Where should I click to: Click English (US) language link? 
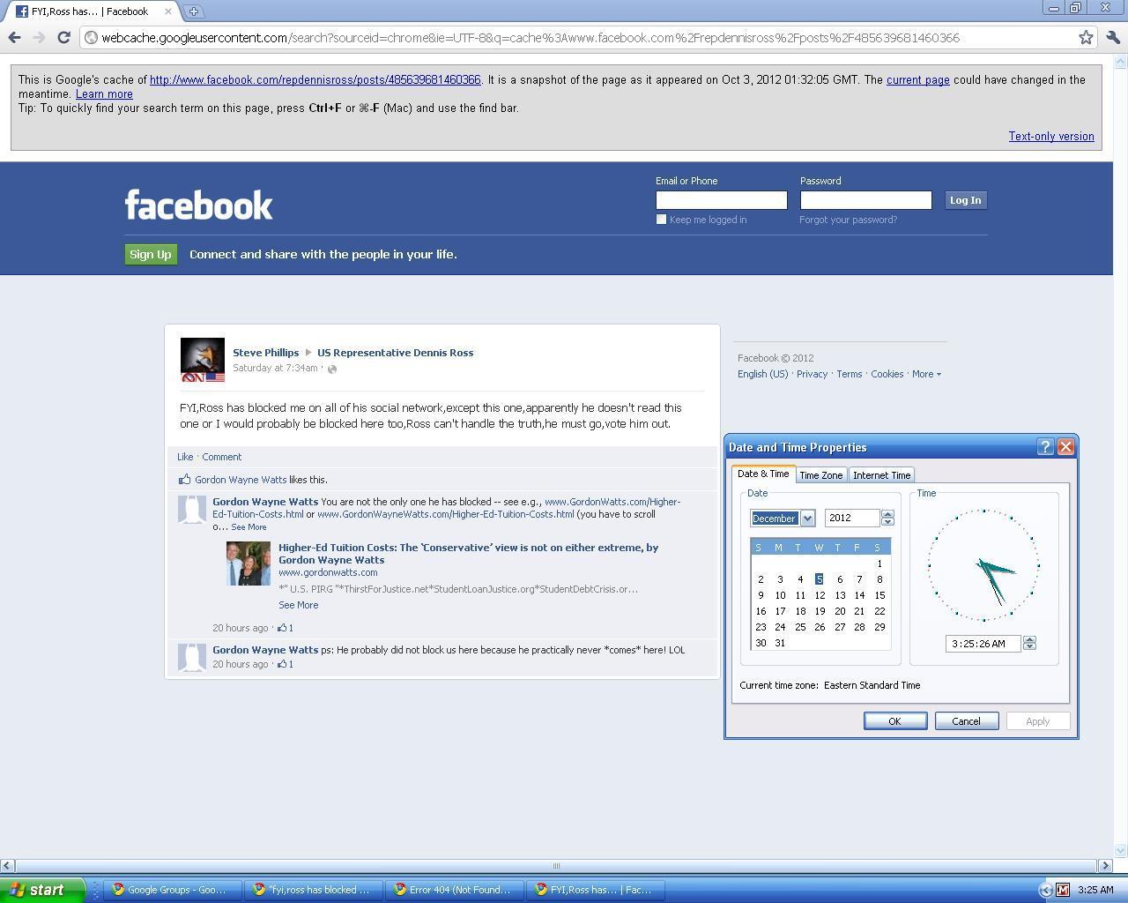763,374
